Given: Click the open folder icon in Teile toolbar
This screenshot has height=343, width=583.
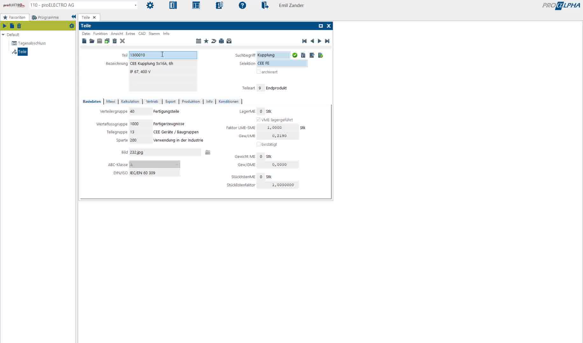Looking at the screenshot, I should pyautogui.click(x=92, y=41).
